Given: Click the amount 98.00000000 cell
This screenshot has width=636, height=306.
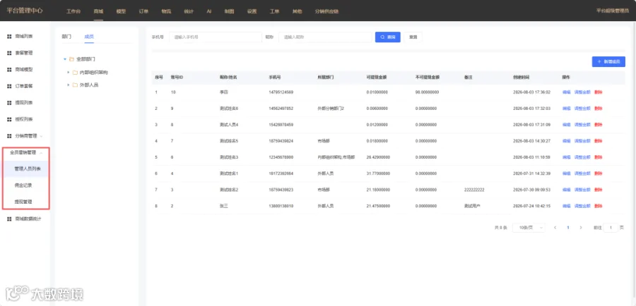Looking at the screenshot, I should pyautogui.click(x=426, y=92).
